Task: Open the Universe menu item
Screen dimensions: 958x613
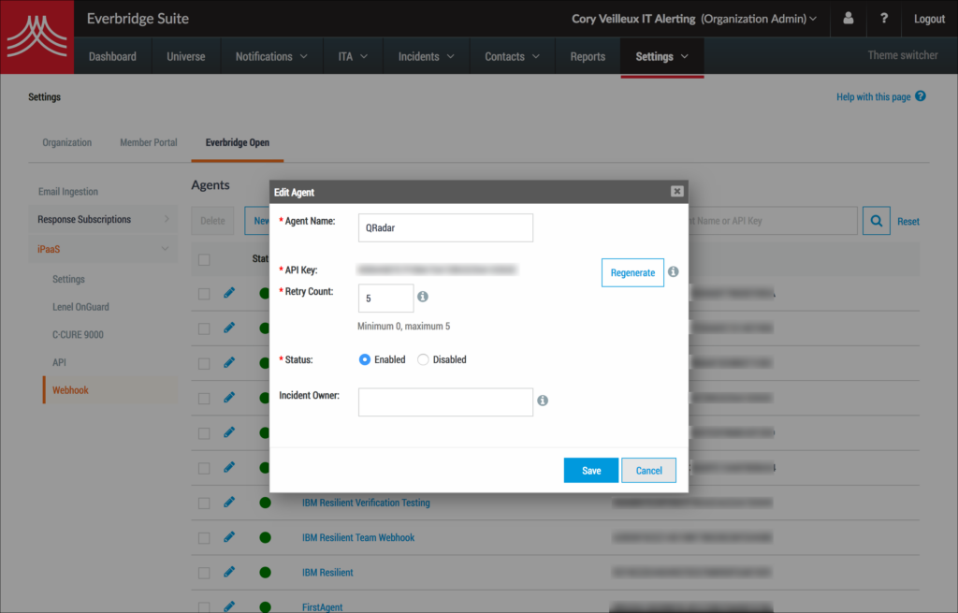Action: (186, 56)
